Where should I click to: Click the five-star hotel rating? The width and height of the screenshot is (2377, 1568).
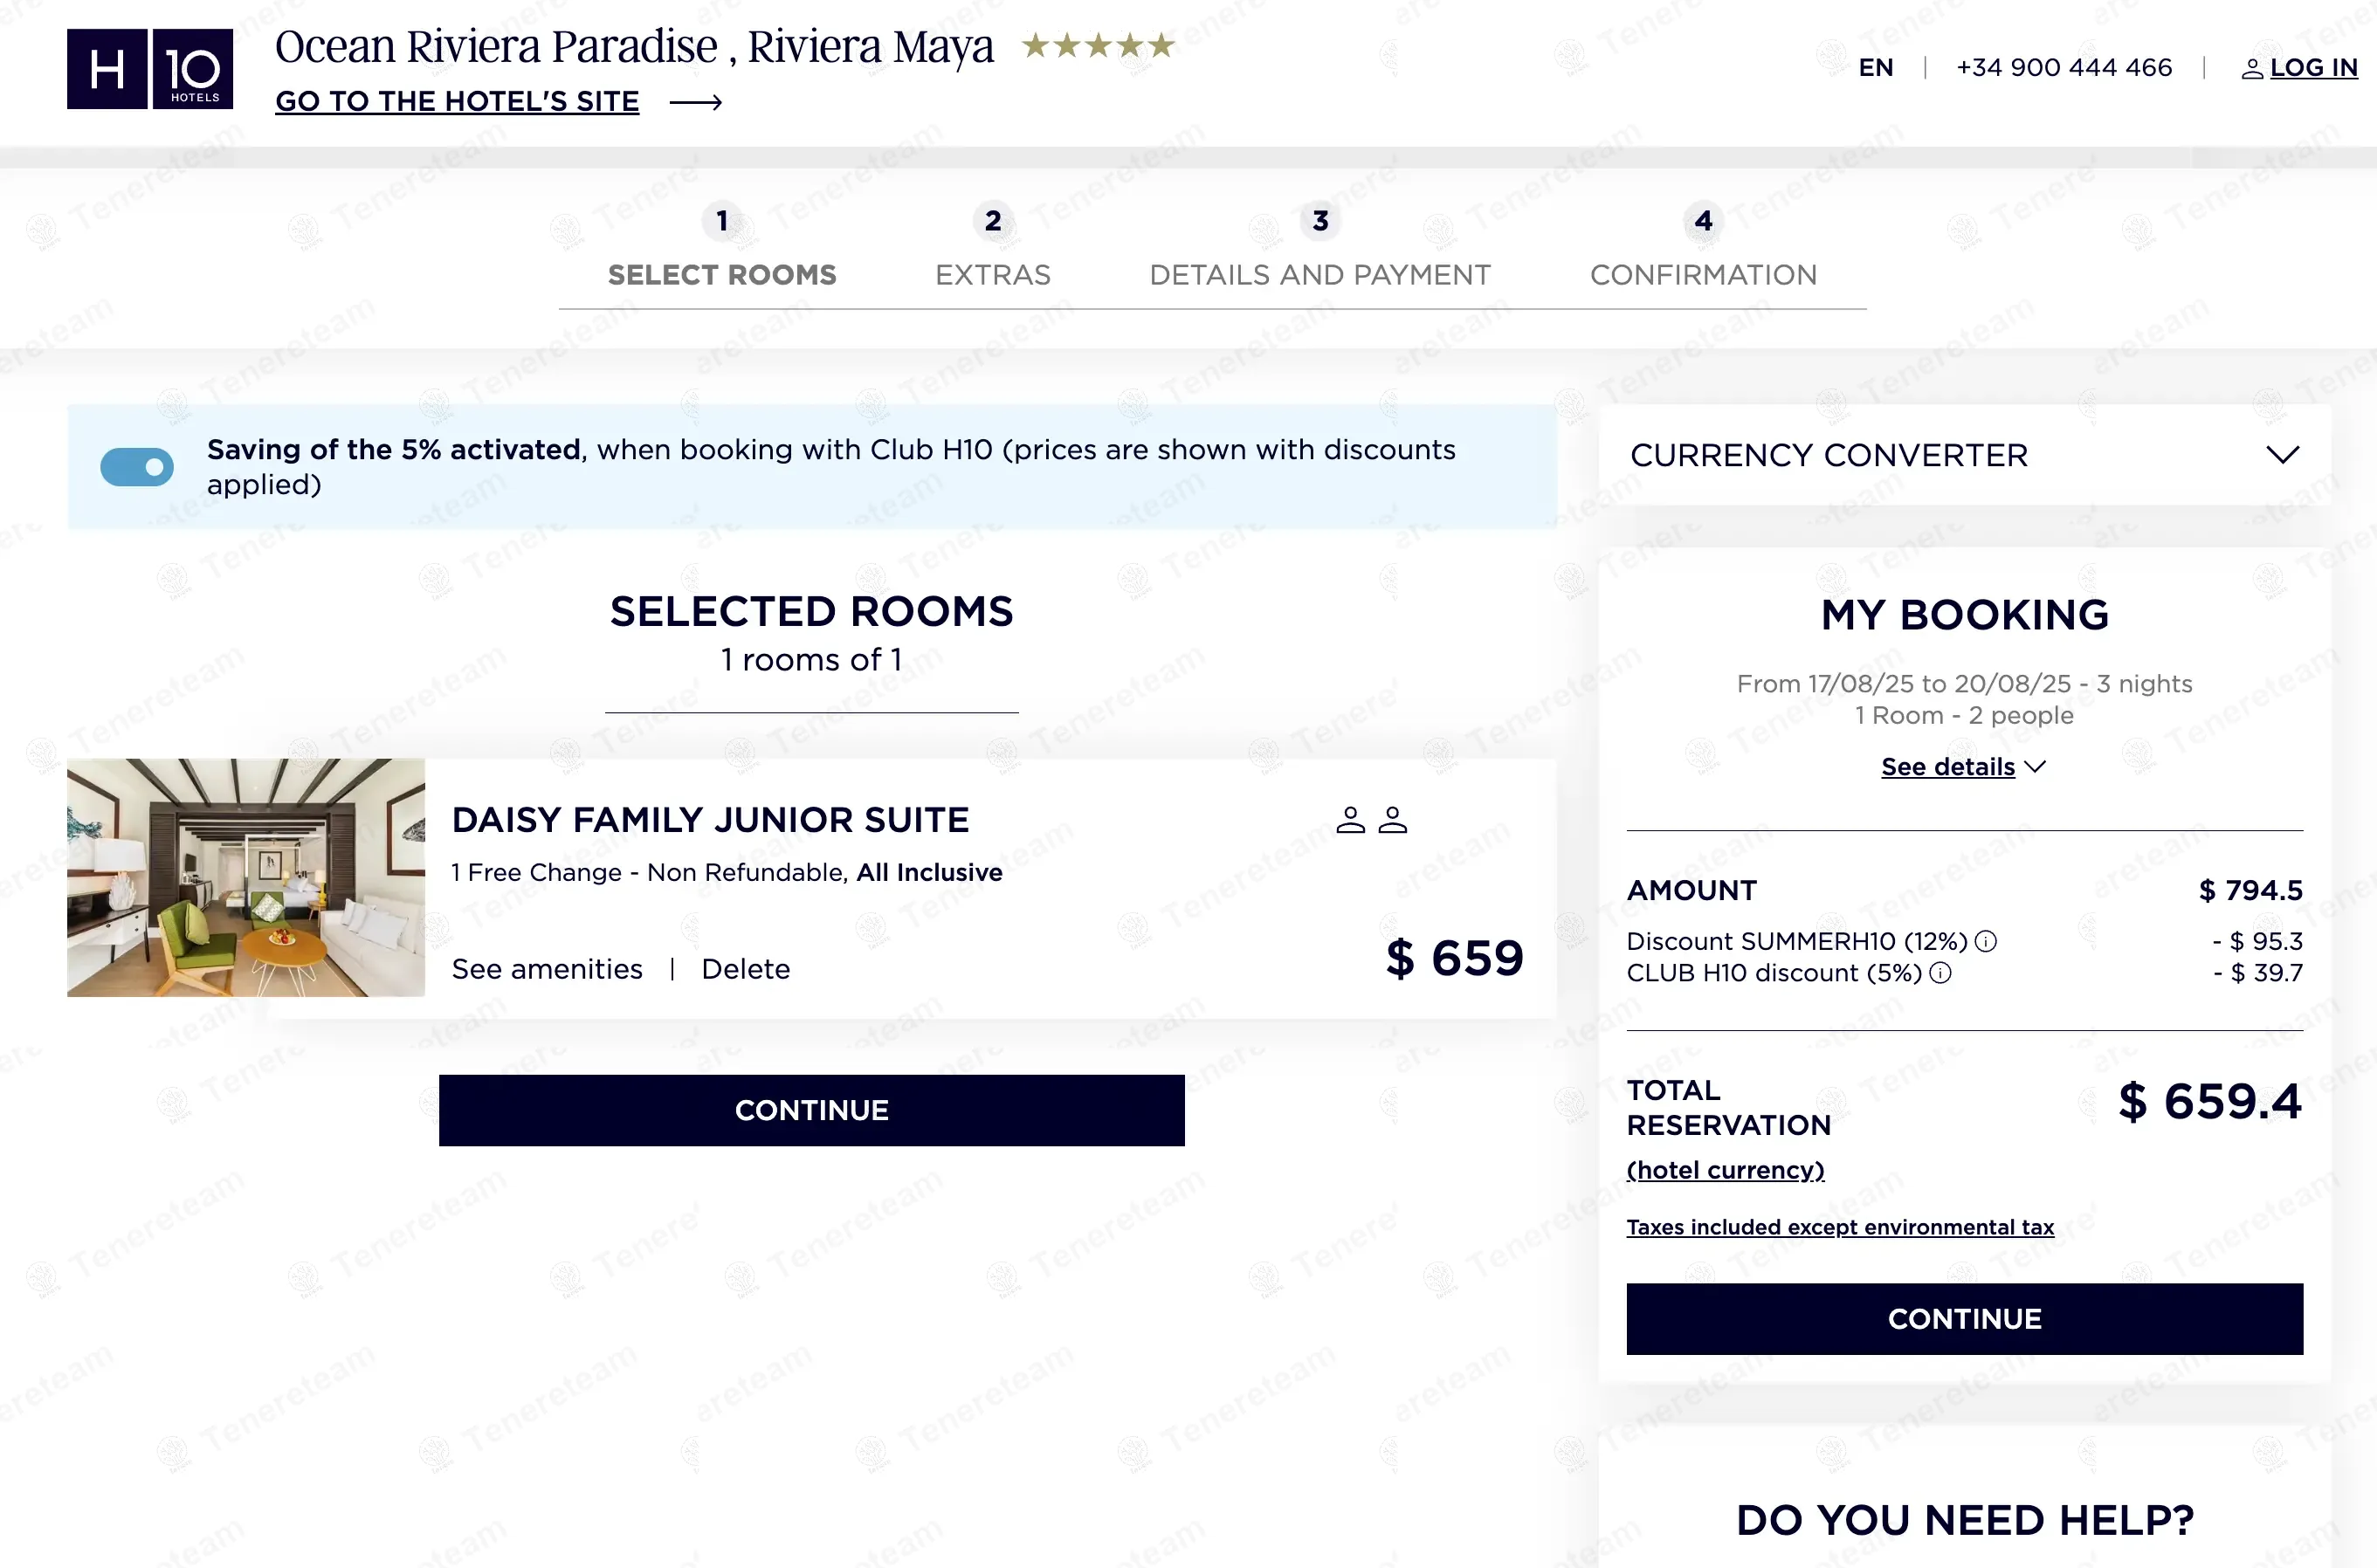coord(1098,46)
